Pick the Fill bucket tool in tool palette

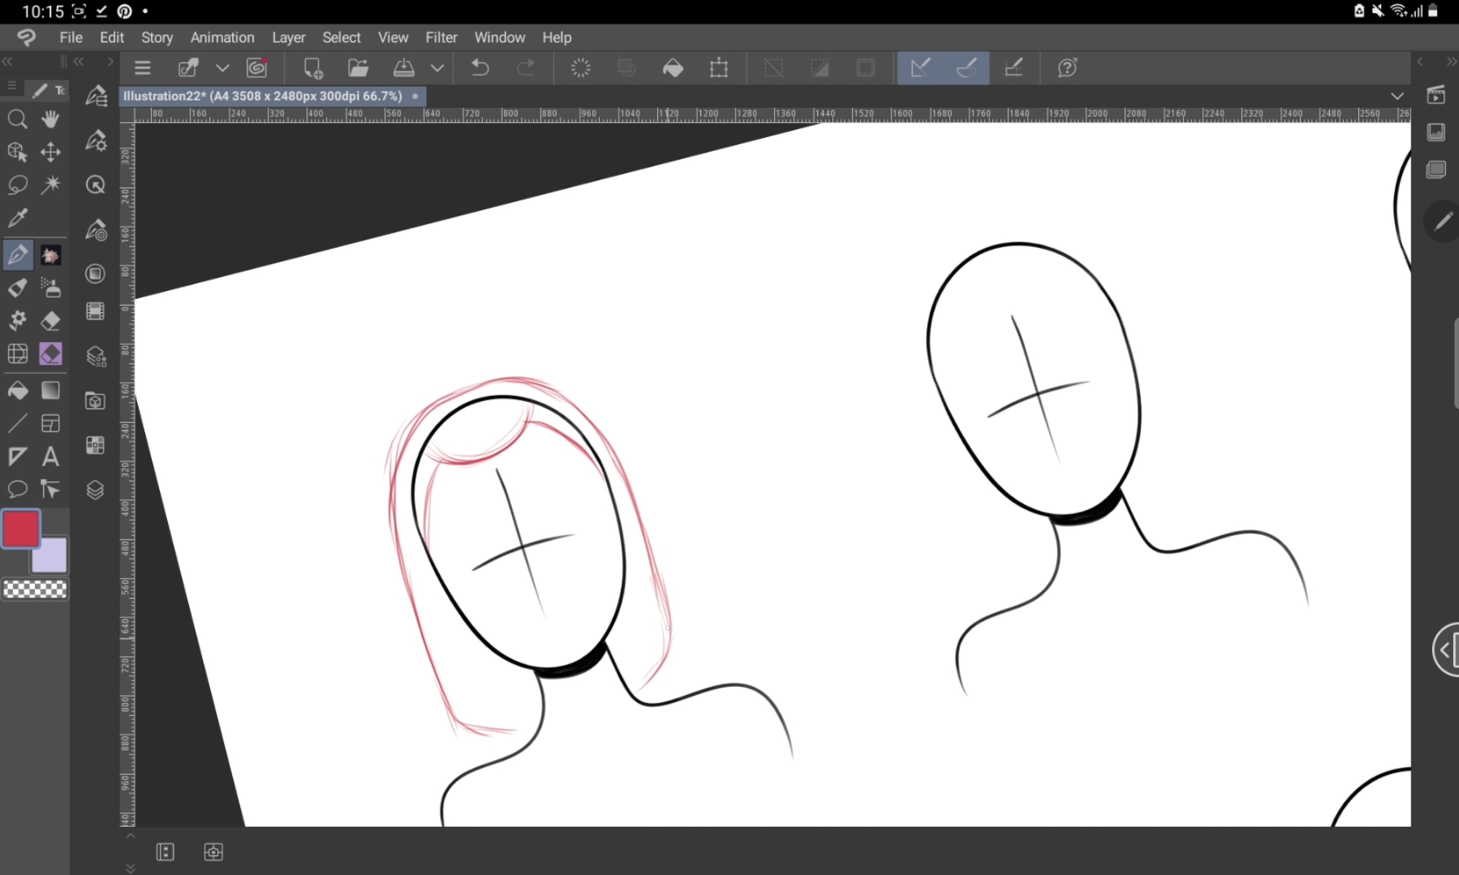point(18,391)
